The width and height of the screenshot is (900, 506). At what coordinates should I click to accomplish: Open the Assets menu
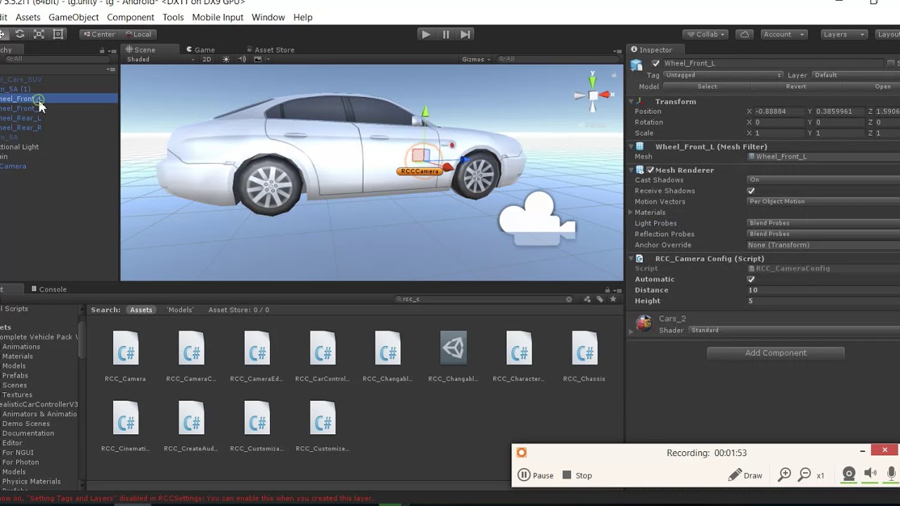click(28, 17)
